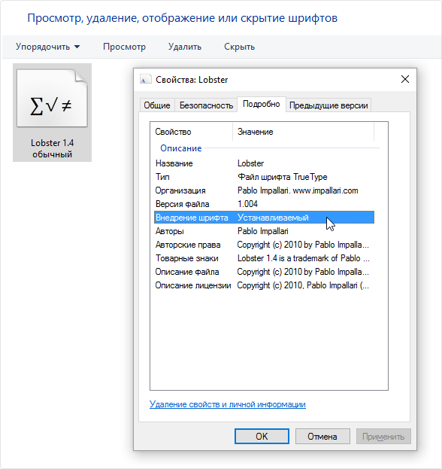This screenshot has height=469, width=442.
Task: Close the Свойства: Lobster dialog
Action: [405, 79]
